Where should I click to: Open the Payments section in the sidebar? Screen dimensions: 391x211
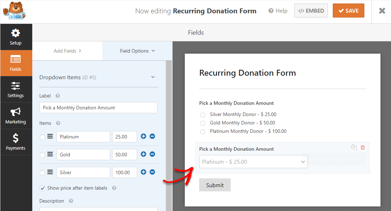coord(16,142)
